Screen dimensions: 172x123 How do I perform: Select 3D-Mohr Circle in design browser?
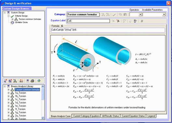[21, 23]
